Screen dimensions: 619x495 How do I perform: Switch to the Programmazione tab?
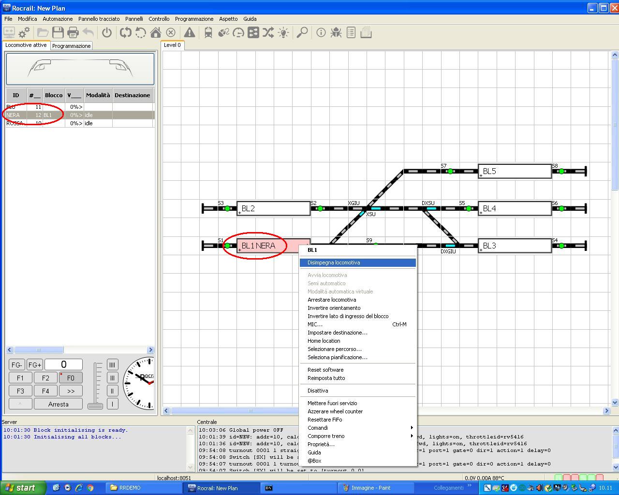click(x=71, y=46)
